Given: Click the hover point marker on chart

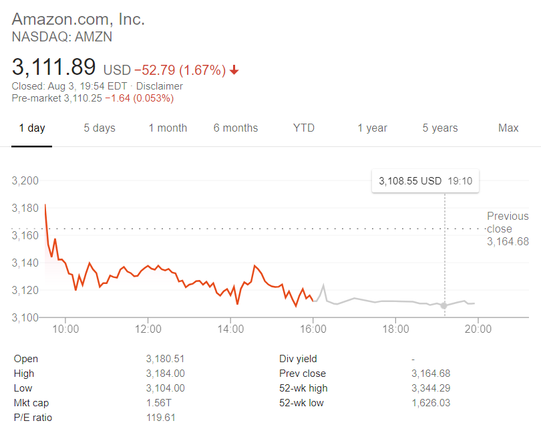Looking at the screenshot, I should tap(444, 305).
